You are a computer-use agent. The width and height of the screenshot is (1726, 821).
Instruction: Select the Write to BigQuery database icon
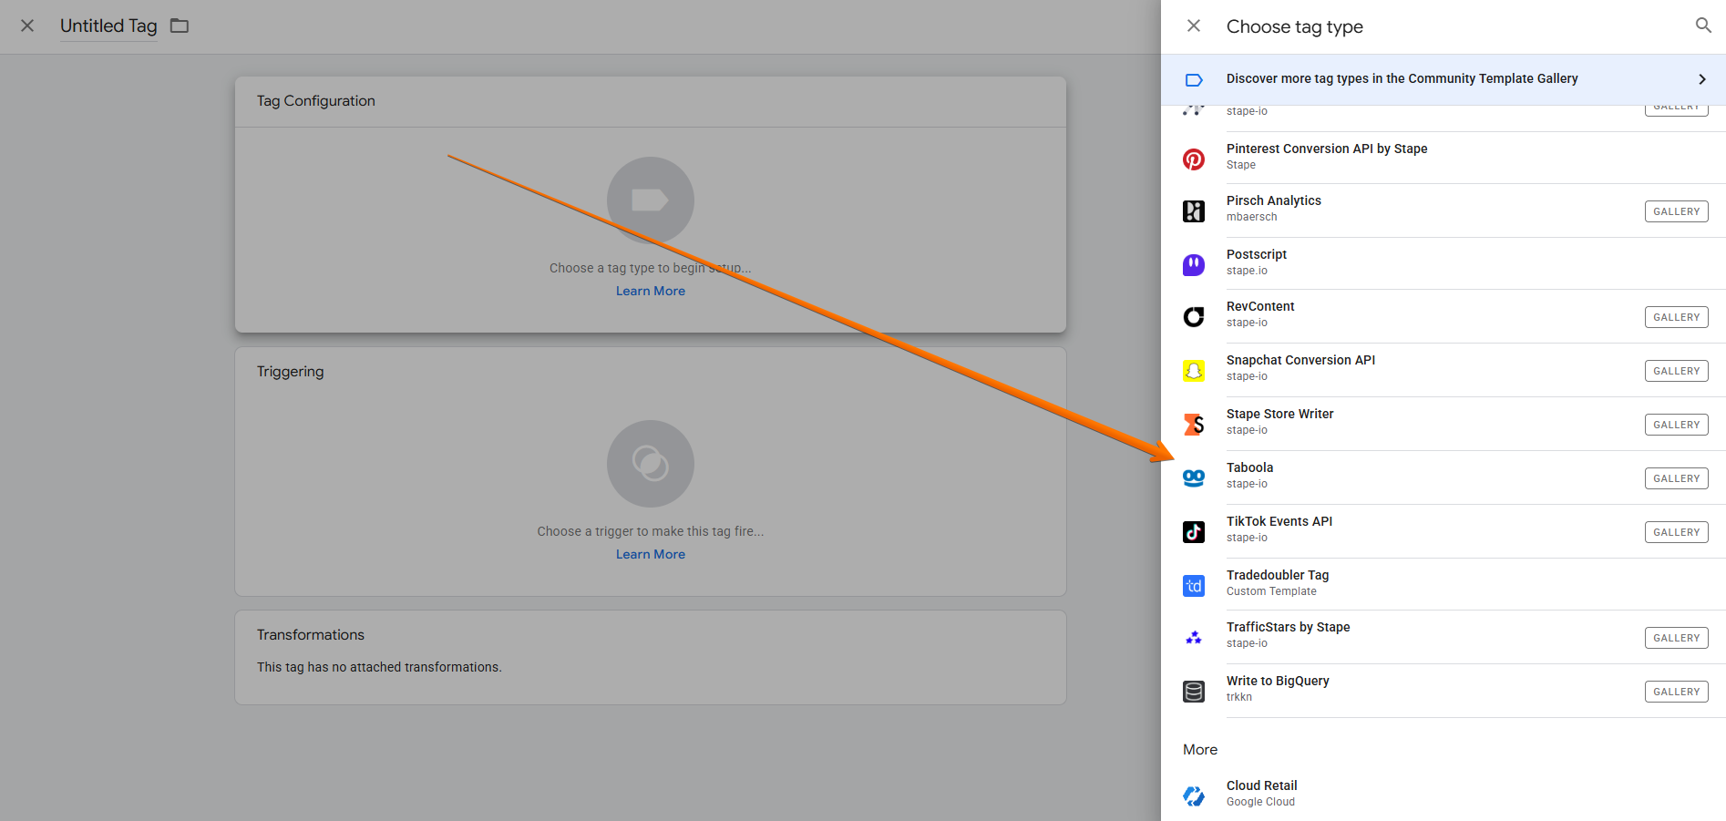coord(1194,692)
